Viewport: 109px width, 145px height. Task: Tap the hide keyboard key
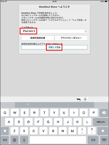pyautogui.click(x=104, y=140)
